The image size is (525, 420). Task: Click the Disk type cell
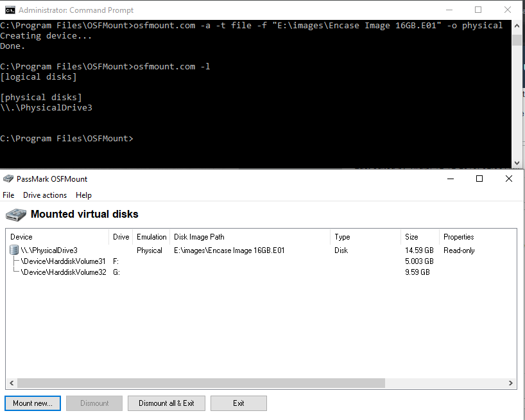pyautogui.click(x=341, y=250)
